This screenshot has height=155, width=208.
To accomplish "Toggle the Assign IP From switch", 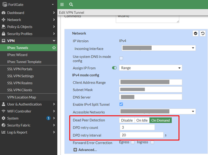I will (x=114, y=68).
